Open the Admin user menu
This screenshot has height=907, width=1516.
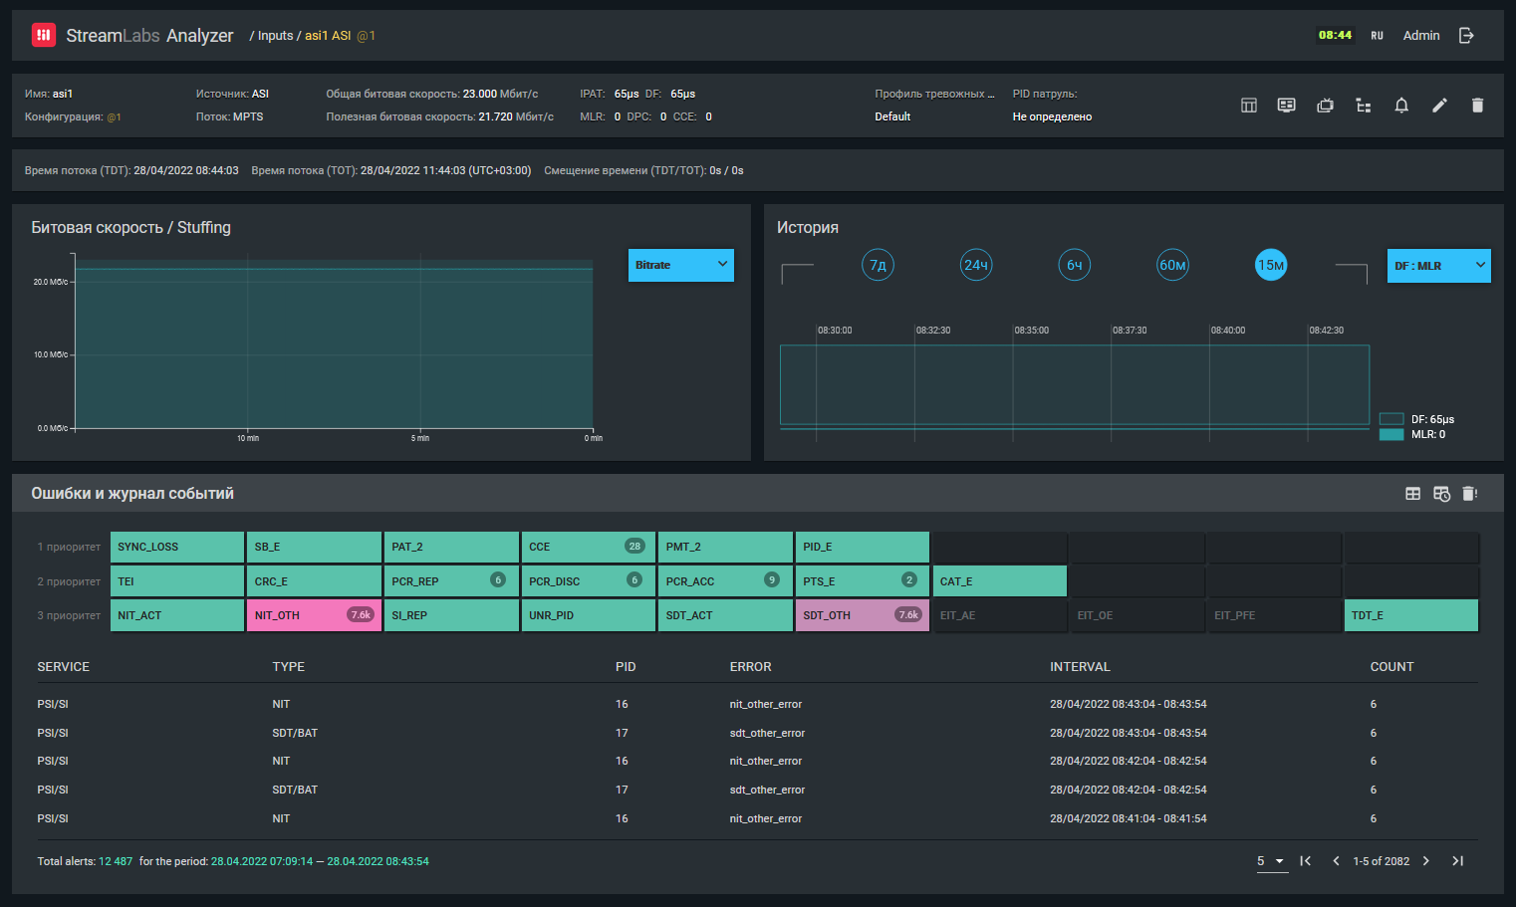(1421, 36)
